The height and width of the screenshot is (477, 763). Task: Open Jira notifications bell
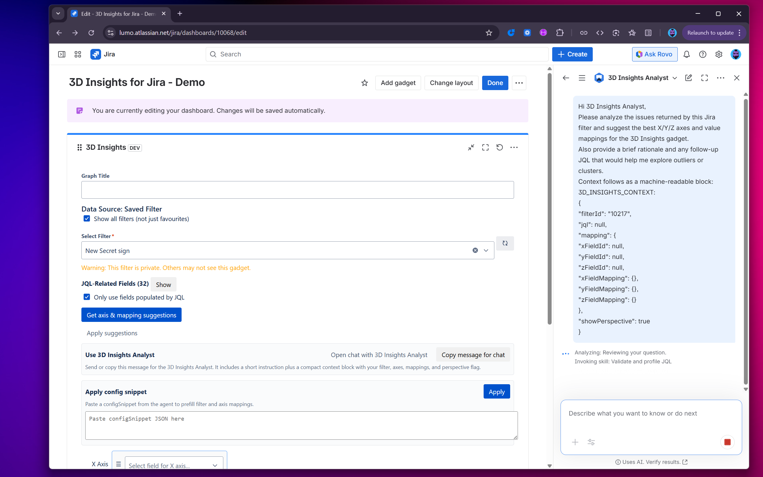[x=686, y=54]
